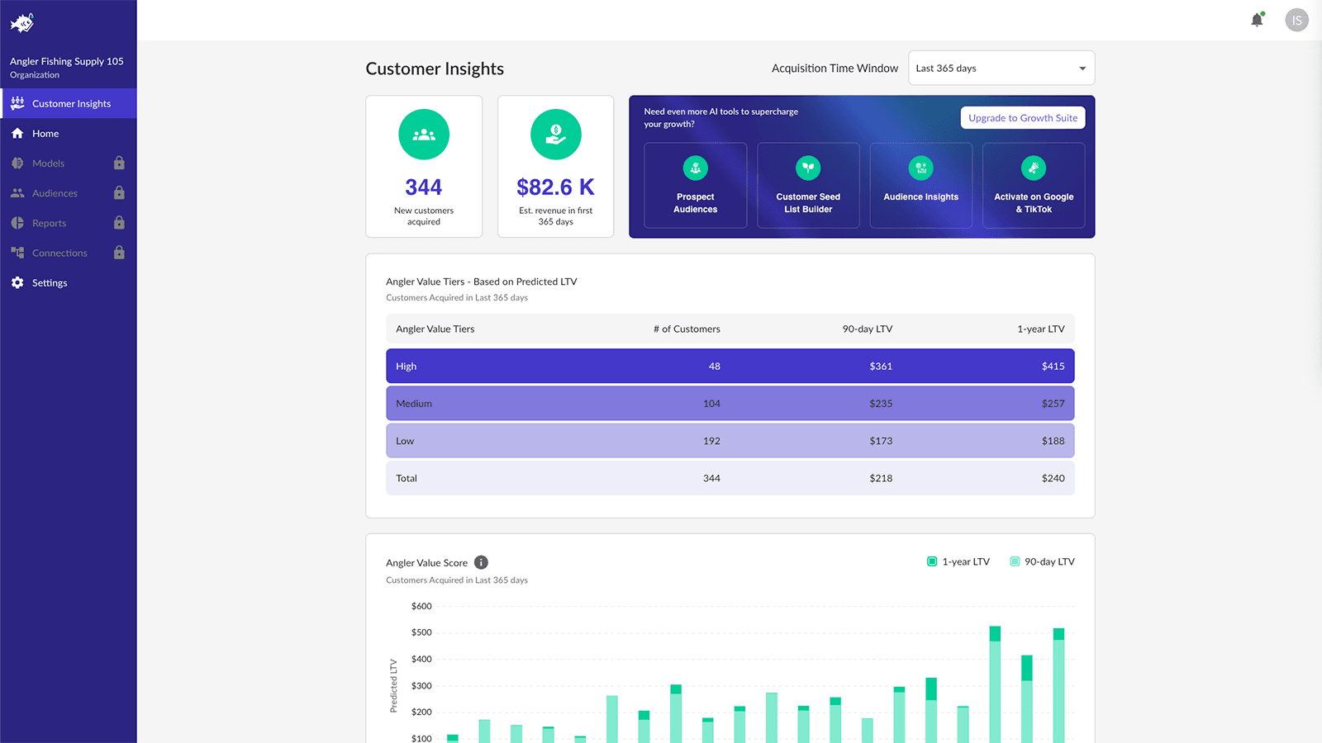This screenshot has width=1322, height=743.
Task: Open the info tooltip beside Angler Value Score
Action: [x=481, y=562]
